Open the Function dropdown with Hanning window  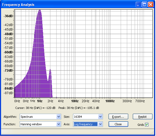click(x=59, y=124)
